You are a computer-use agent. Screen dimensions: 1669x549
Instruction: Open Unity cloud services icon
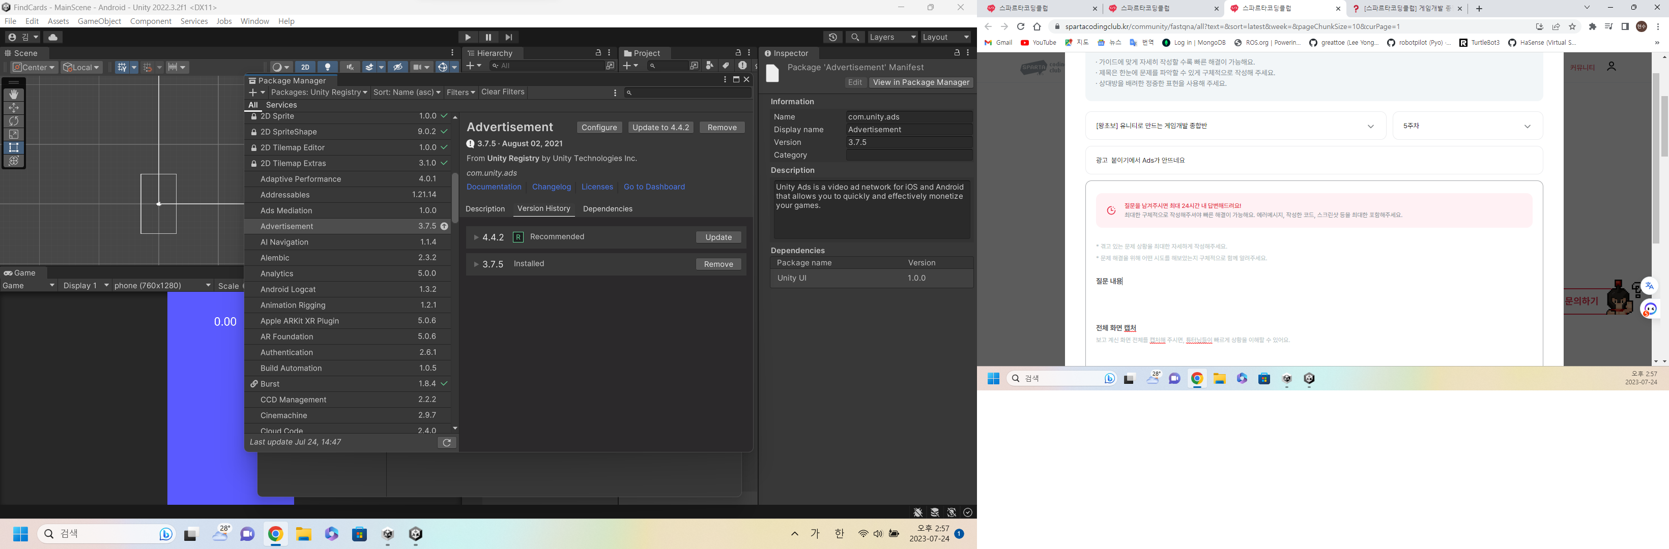(x=52, y=38)
